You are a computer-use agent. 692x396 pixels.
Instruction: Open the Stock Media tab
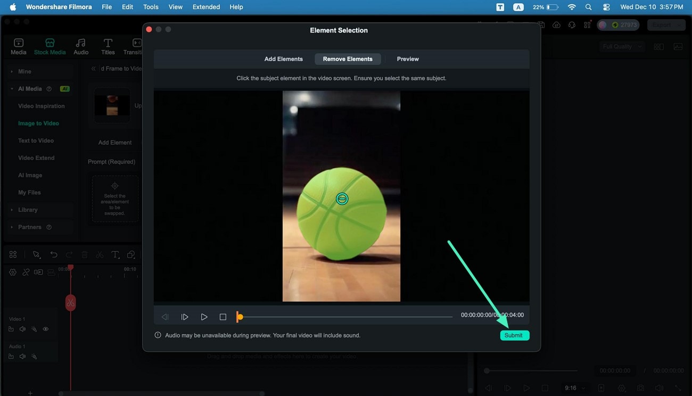pos(50,46)
